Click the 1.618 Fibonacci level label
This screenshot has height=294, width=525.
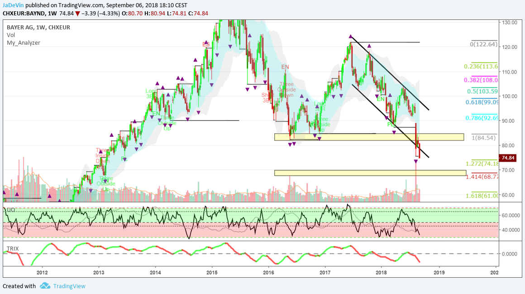point(482,196)
